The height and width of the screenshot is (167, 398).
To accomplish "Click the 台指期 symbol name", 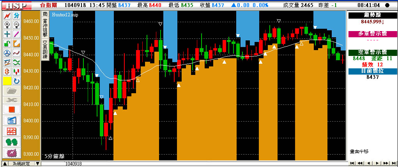I will pyautogui.click(x=48, y=5).
